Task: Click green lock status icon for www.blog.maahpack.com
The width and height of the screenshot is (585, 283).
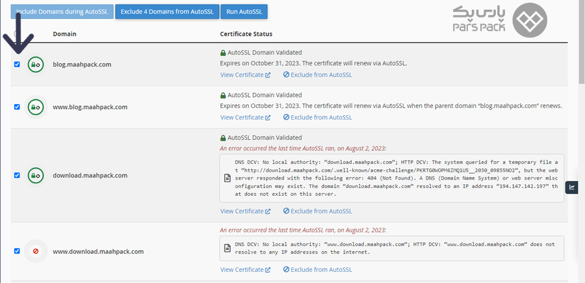Action: click(x=36, y=107)
